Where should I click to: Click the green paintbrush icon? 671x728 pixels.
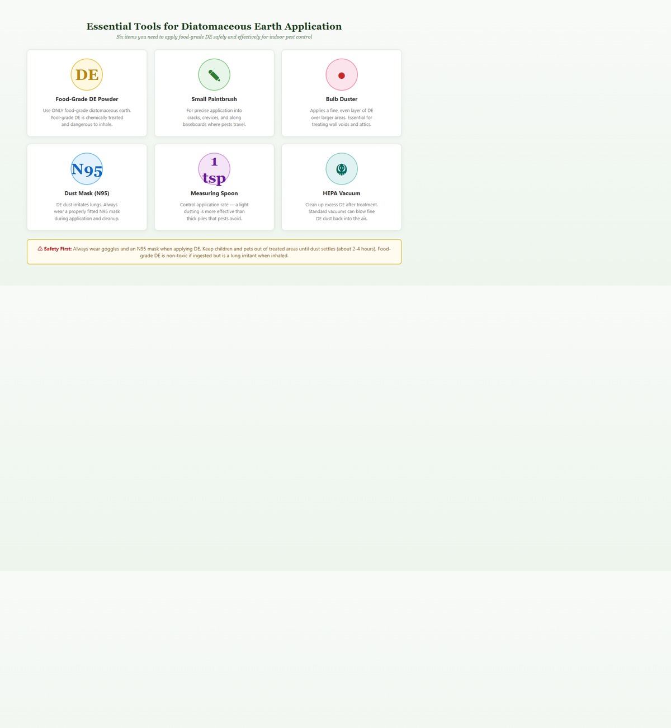[x=214, y=74]
